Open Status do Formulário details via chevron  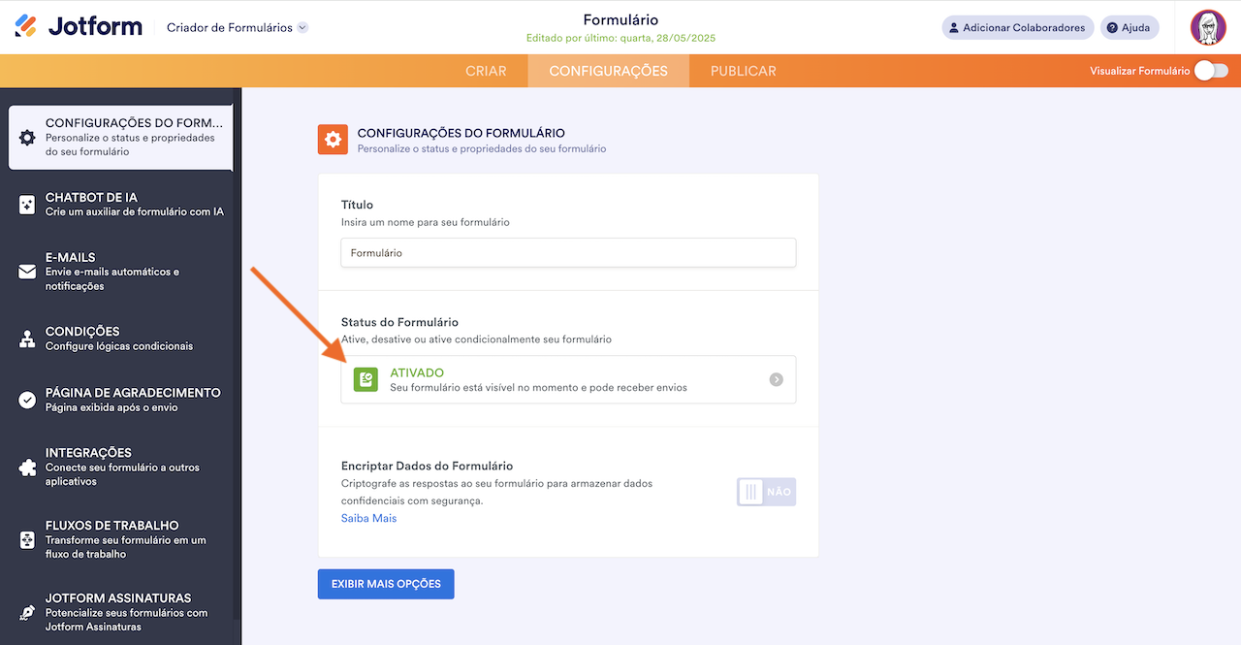click(776, 380)
